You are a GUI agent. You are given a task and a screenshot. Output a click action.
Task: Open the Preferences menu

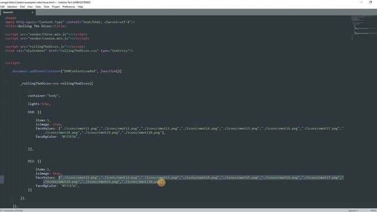click(x=69, y=6)
